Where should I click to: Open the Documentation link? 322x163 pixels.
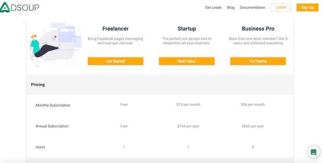(252, 7)
